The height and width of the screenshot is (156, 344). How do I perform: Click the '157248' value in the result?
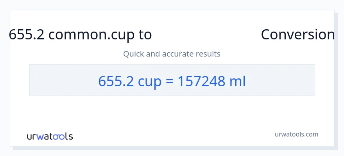(202, 81)
